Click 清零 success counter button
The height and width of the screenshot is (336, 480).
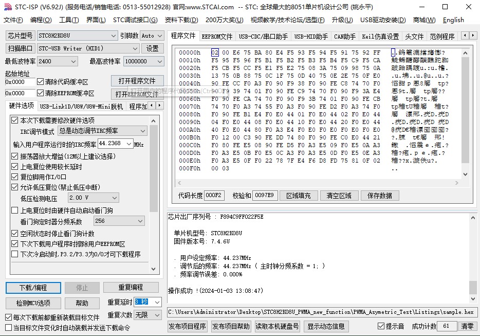pyautogui.click(x=468, y=326)
